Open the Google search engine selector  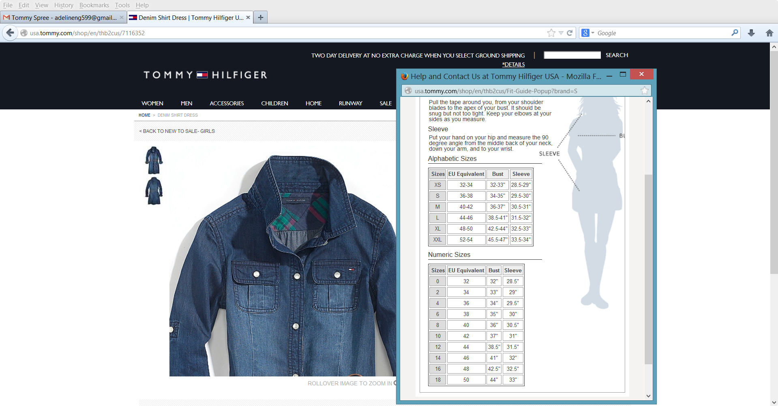587,33
